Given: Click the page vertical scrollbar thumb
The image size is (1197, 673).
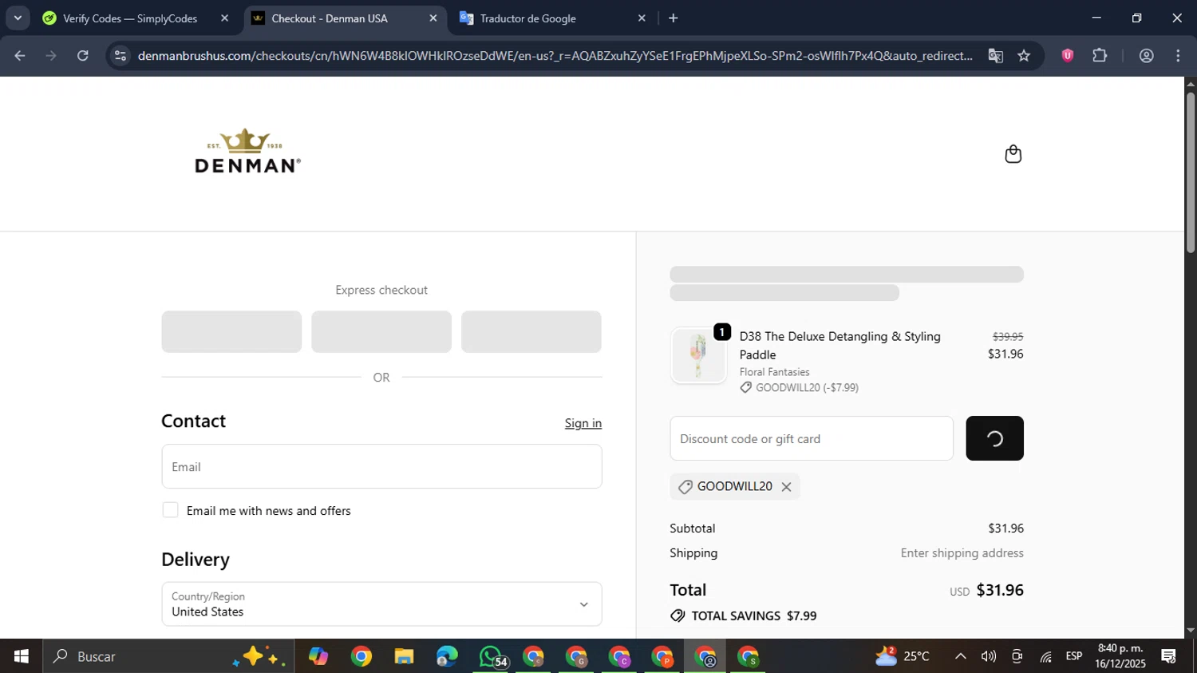Looking at the screenshot, I should pyautogui.click(x=1191, y=172).
